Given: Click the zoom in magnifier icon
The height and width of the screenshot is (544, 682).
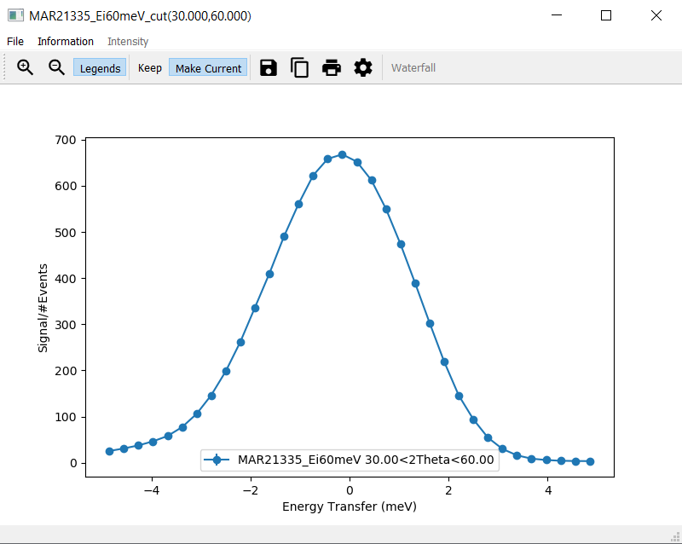Looking at the screenshot, I should point(25,67).
